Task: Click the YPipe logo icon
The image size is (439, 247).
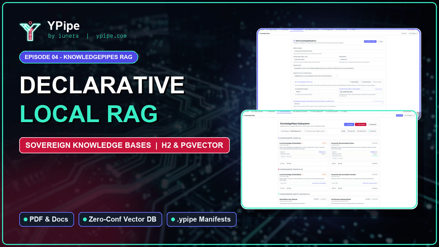Action: click(x=30, y=31)
